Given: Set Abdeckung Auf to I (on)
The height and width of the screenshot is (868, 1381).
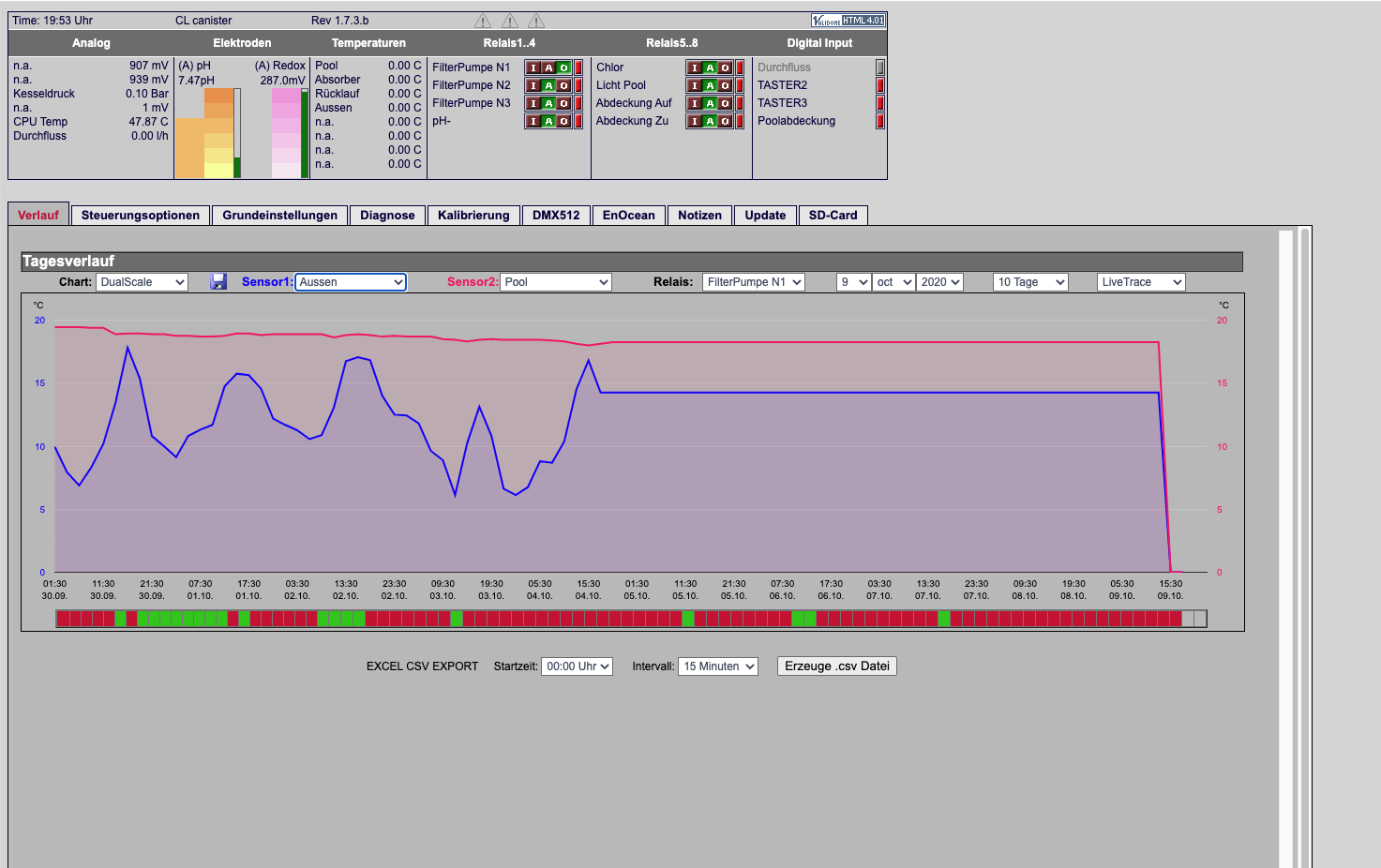Looking at the screenshot, I should click(695, 103).
